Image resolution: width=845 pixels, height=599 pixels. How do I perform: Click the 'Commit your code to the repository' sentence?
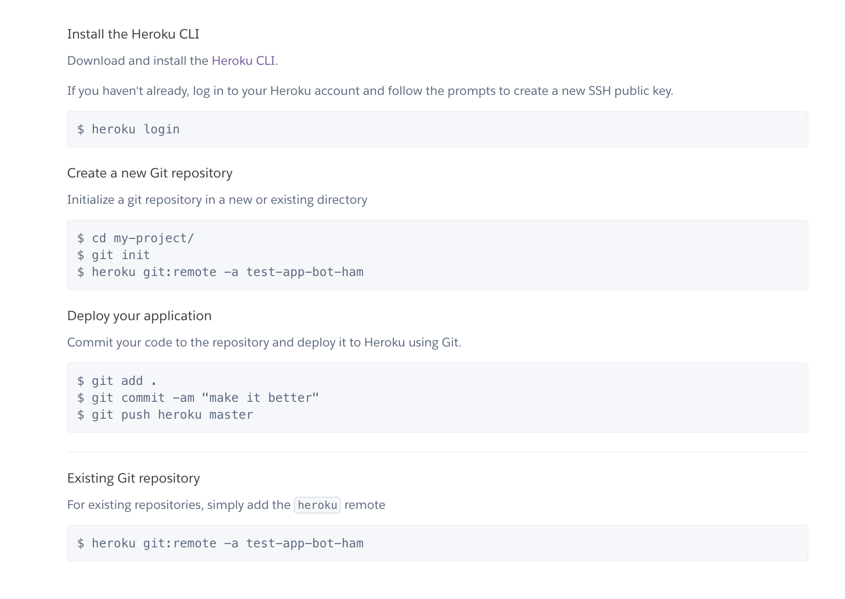point(264,343)
